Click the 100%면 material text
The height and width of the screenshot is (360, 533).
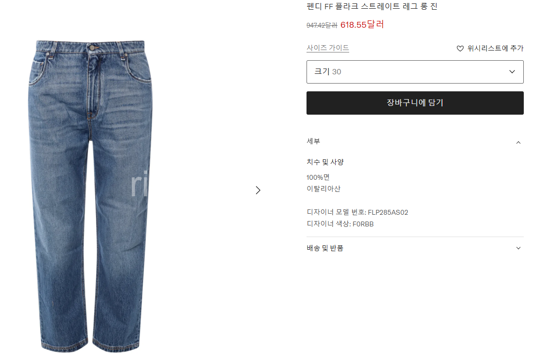[318, 177]
